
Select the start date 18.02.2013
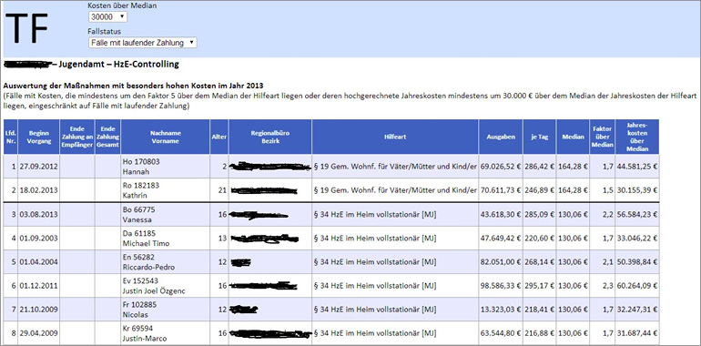click(x=38, y=190)
